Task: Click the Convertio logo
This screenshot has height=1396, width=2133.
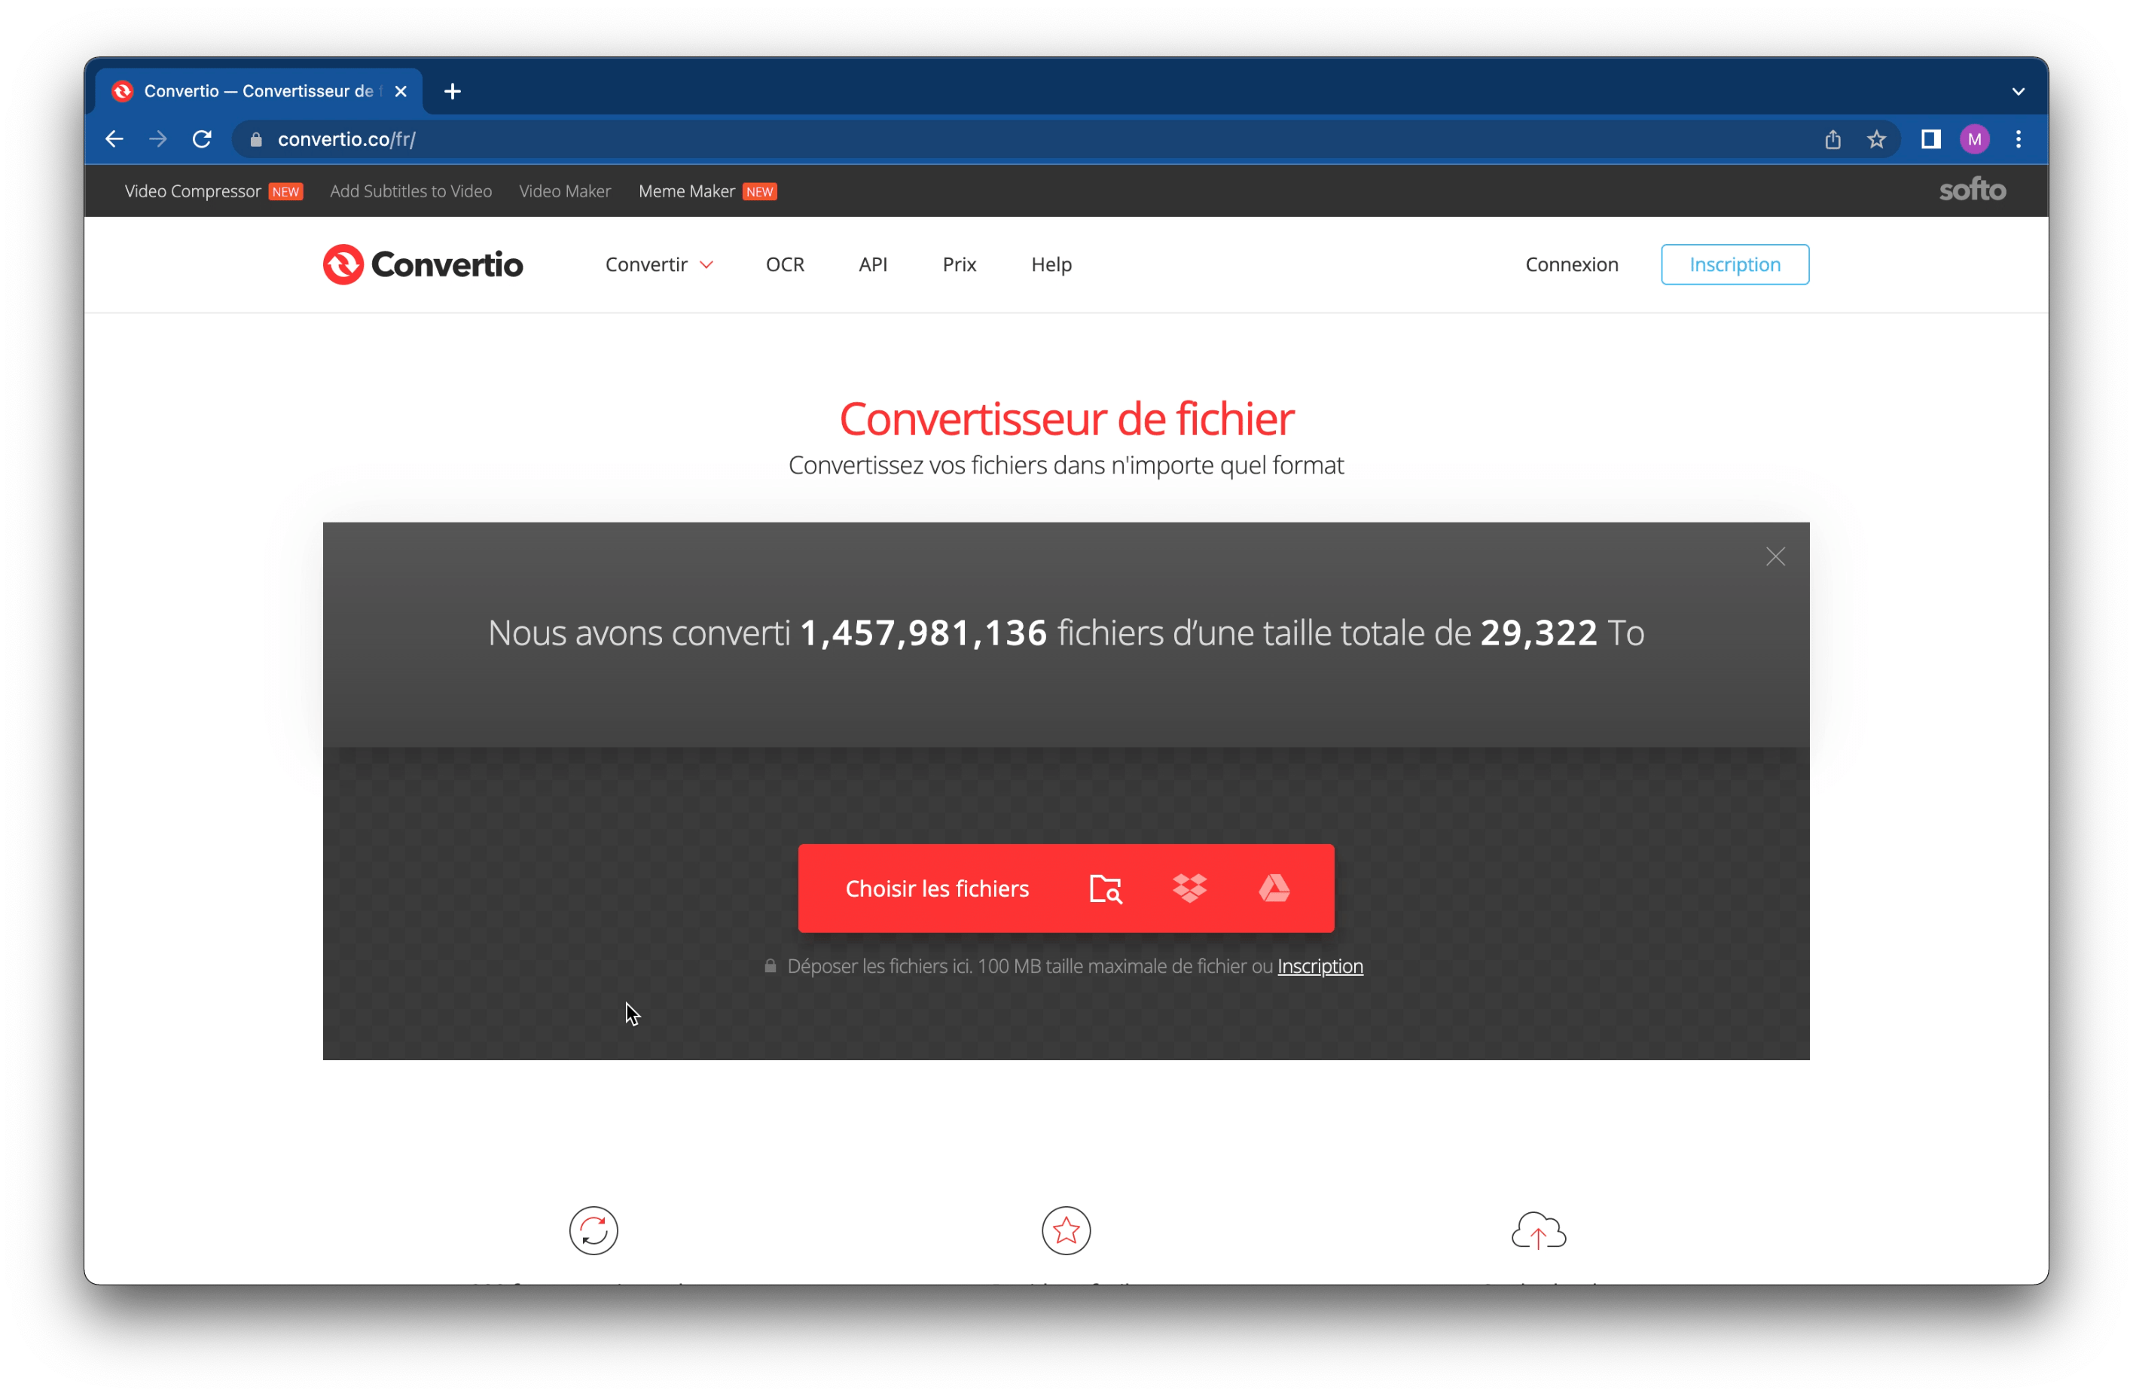Action: (x=422, y=264)
